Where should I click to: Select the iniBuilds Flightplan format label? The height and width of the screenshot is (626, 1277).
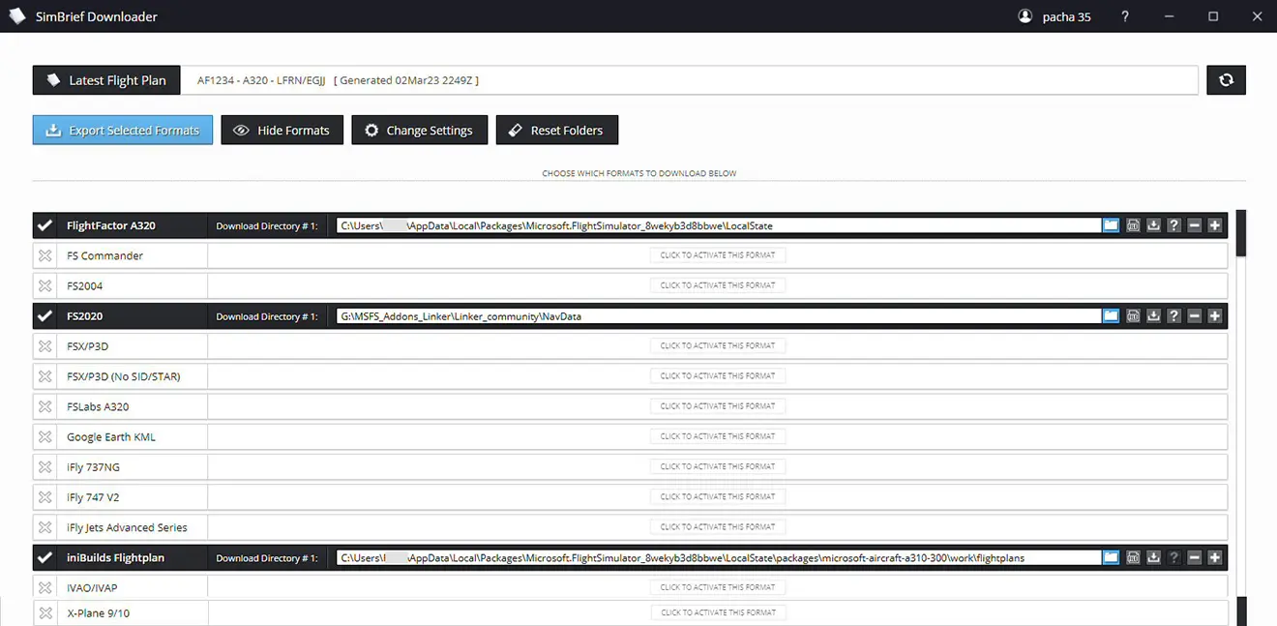click(116, 557)
